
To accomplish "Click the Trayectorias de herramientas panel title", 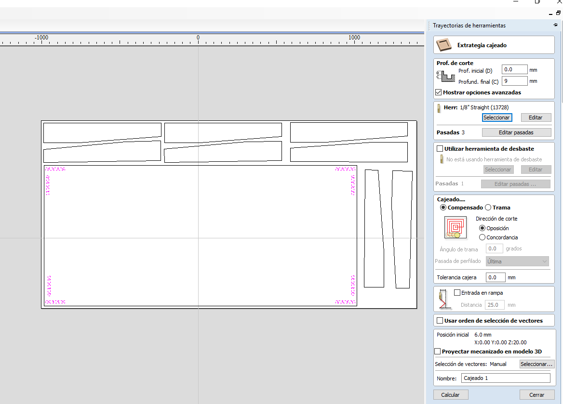I will pyautogui.click(x=469, y=26).
